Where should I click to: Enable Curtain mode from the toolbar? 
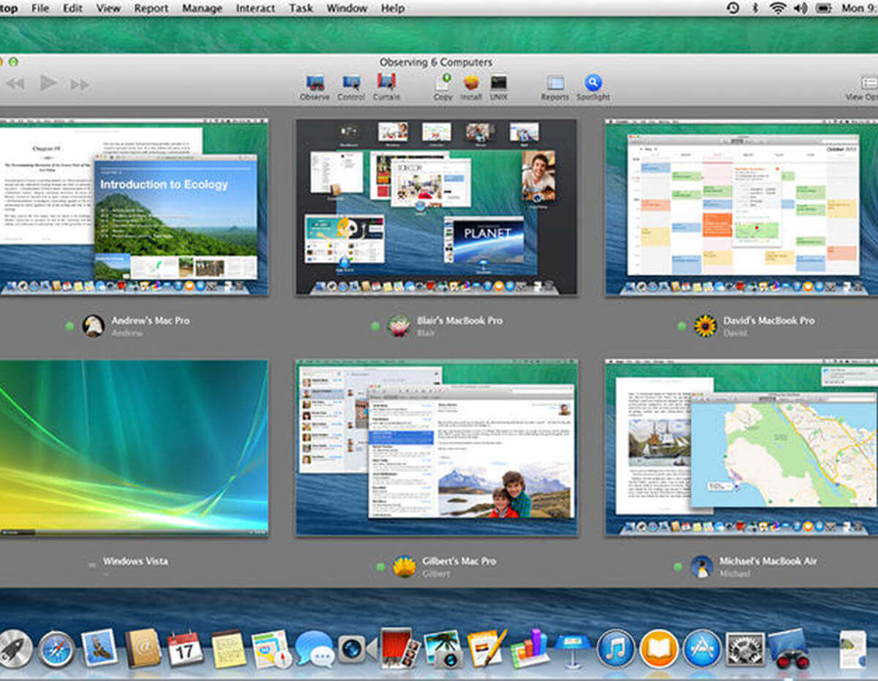[x=386, y=83]
